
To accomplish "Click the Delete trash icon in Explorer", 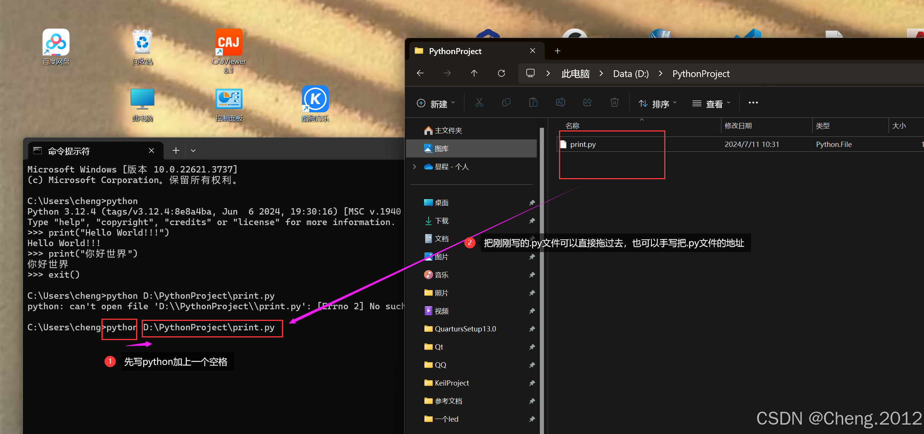I will click(614, 103).
